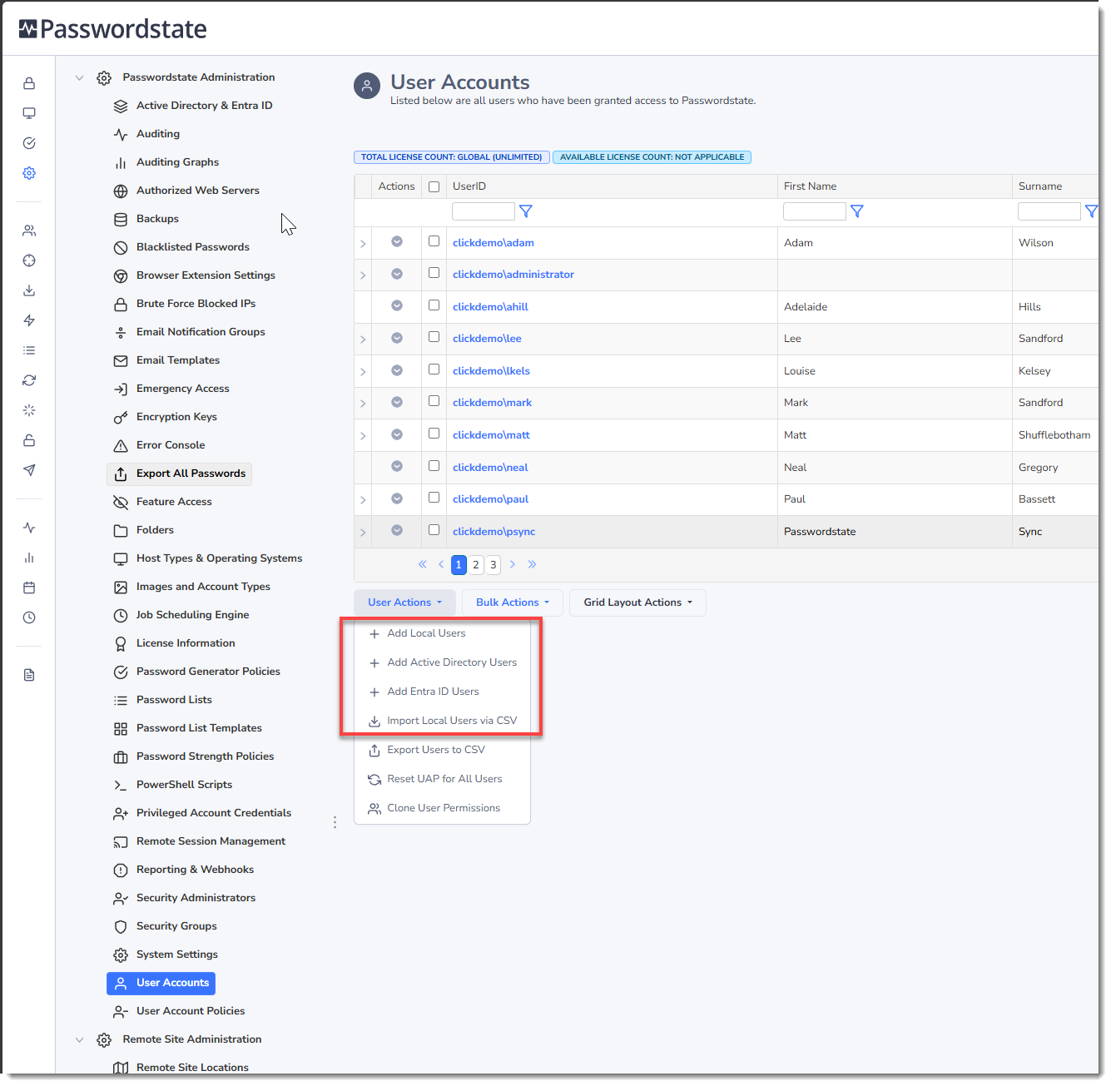Click the lightning bolt icon in the icon rail

(29, 320)
